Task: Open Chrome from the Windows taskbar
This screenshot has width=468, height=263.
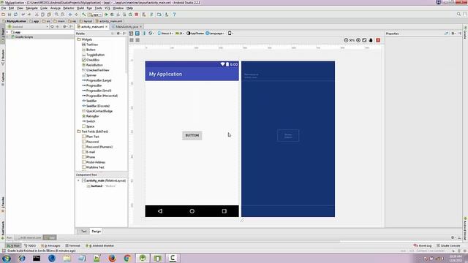Action: [127, 258]
